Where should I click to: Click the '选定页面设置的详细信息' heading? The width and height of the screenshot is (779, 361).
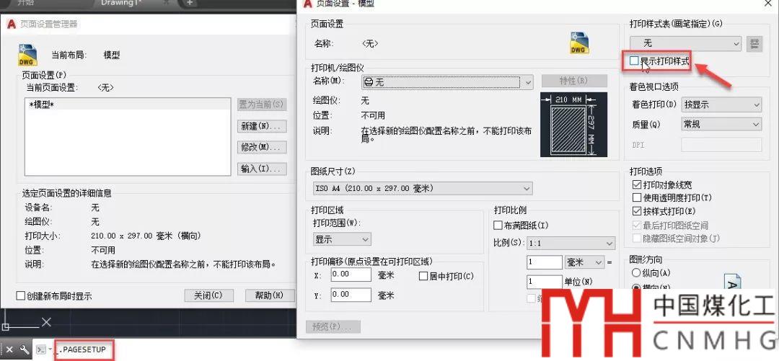point(66,193)
